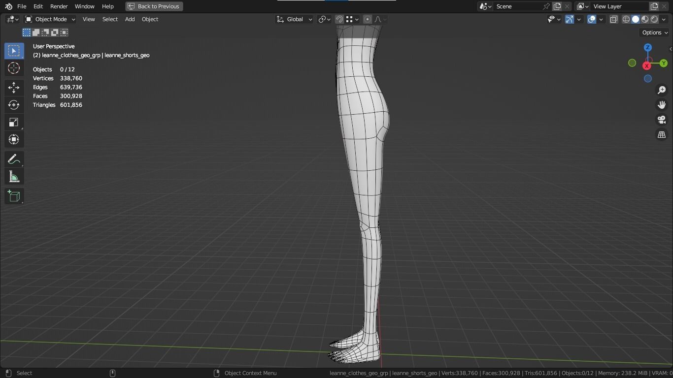Open the Render menu
Image resolution: width=673 pixels, height=378 pixels.
pyautogui.click(x=59, y=6)
